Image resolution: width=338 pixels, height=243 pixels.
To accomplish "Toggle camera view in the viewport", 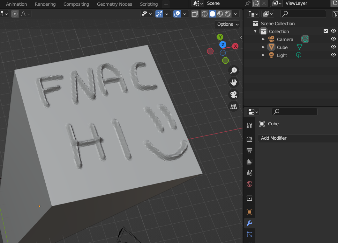I will 234,94.
